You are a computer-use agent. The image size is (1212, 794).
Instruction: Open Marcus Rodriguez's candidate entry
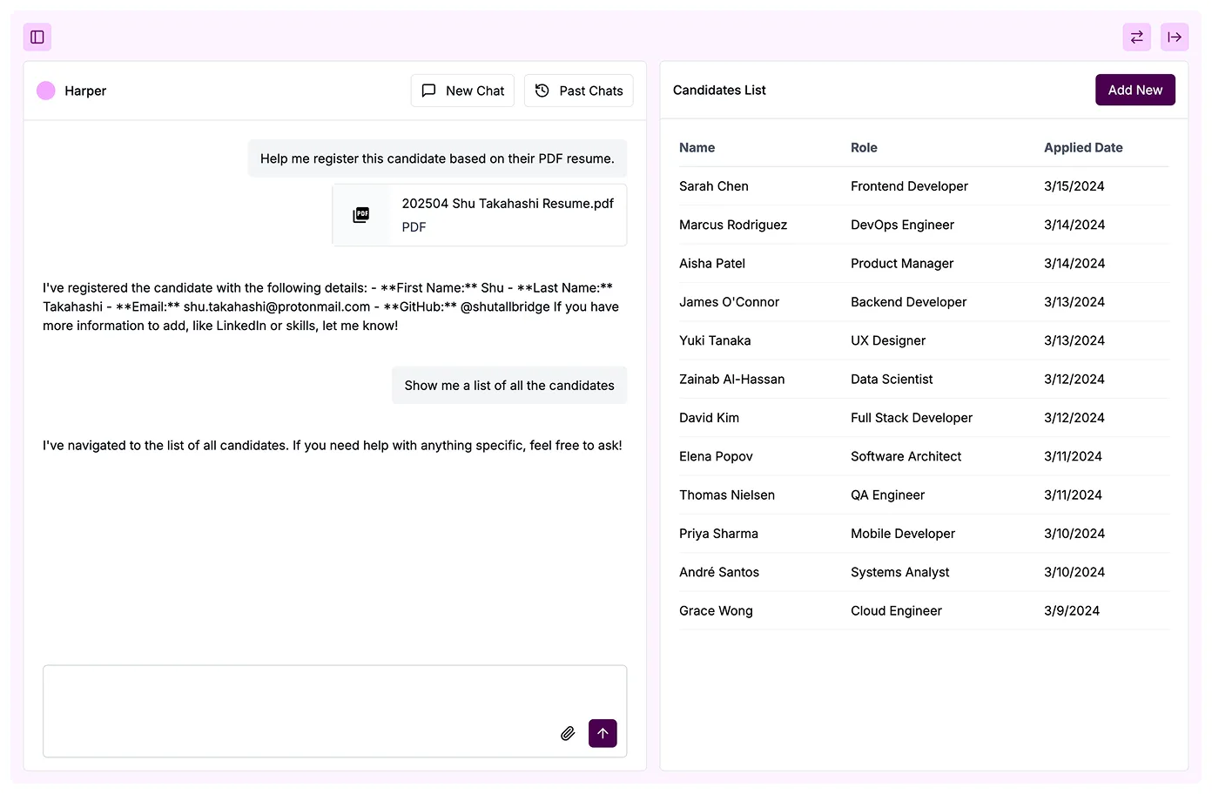coord(733,225)
